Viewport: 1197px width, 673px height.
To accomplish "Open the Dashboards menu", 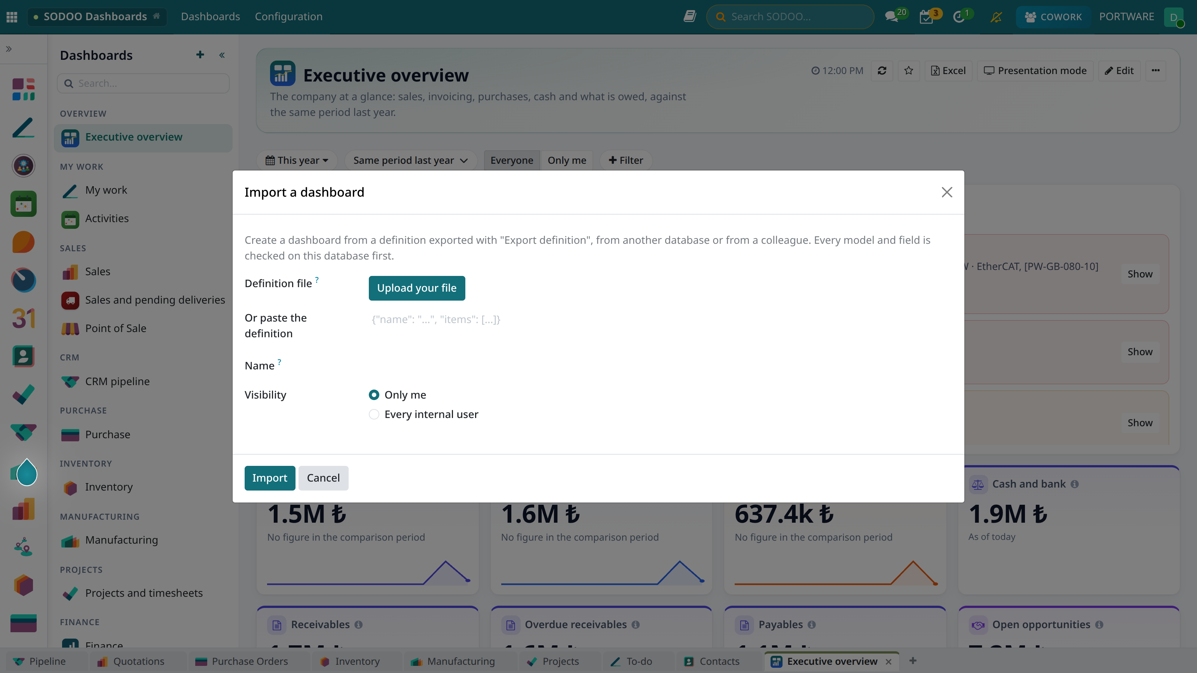I will [x=211, y=17].
